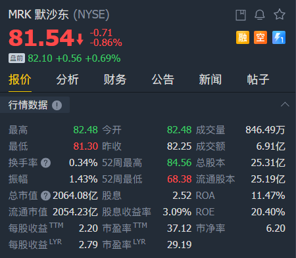Switch to the 分析 tab
The height and width of the screenshot is (258, 296).
coord(67,79)
